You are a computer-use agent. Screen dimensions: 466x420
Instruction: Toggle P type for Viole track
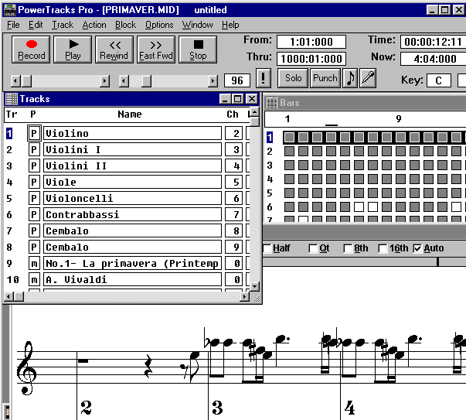(34, 182)
